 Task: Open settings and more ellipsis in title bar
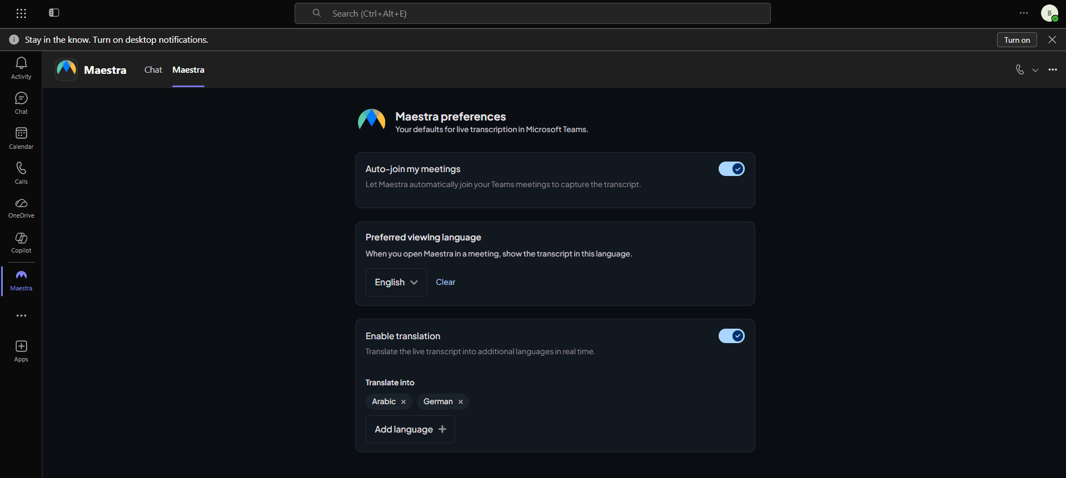pyautogui.click(x=1024, y=13)
